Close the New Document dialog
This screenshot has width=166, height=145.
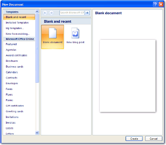coord(161,4)
